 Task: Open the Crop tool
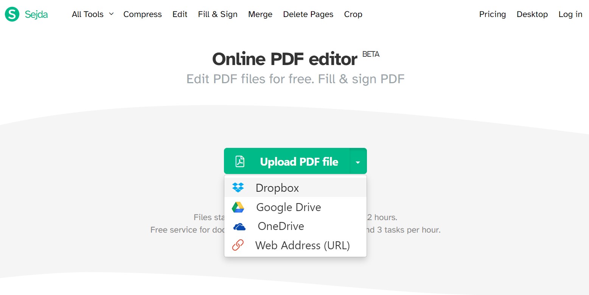pyautogui.click(x=353, y=14)
